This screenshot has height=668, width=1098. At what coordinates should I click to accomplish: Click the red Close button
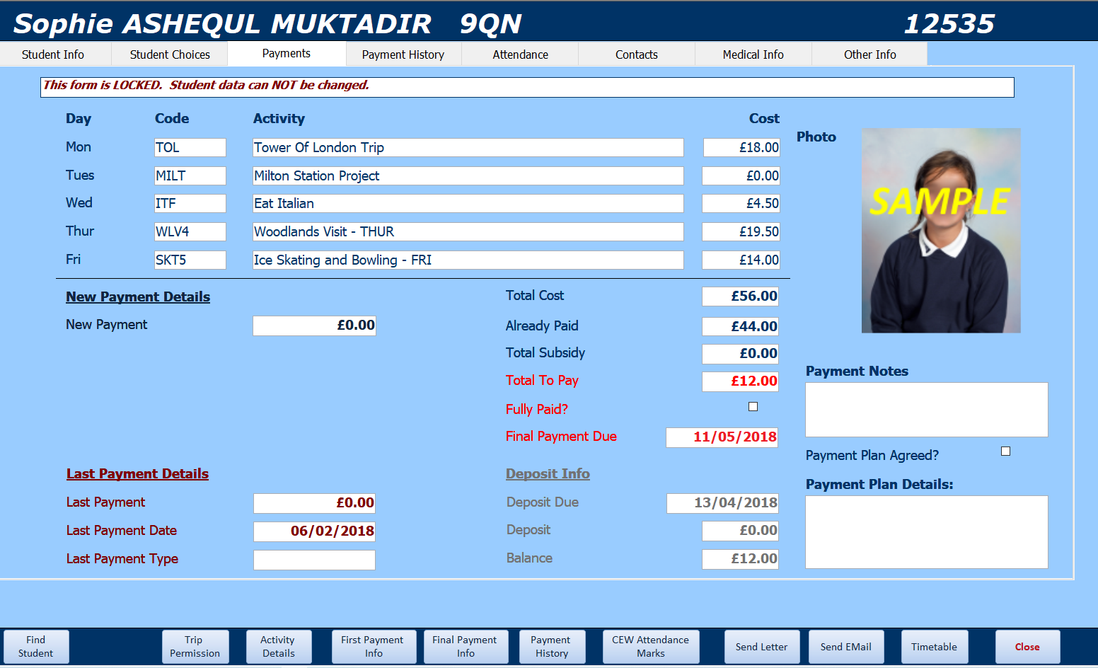tap(1027, 647)
